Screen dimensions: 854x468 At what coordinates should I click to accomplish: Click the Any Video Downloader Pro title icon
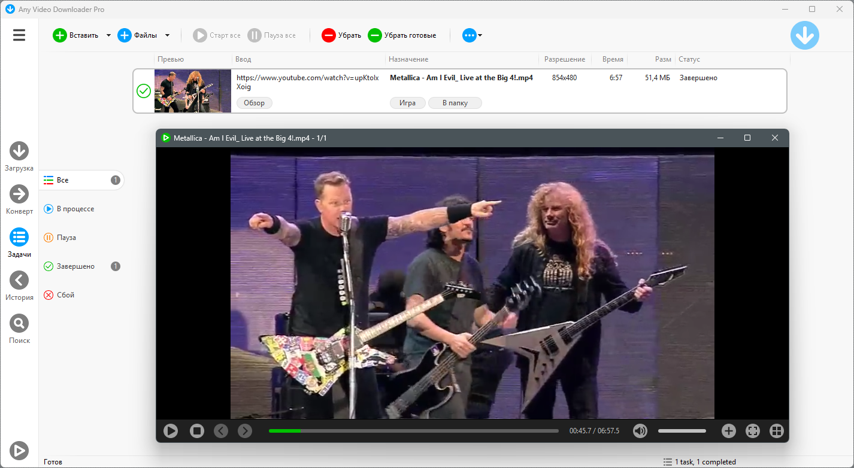pos(10,9)
